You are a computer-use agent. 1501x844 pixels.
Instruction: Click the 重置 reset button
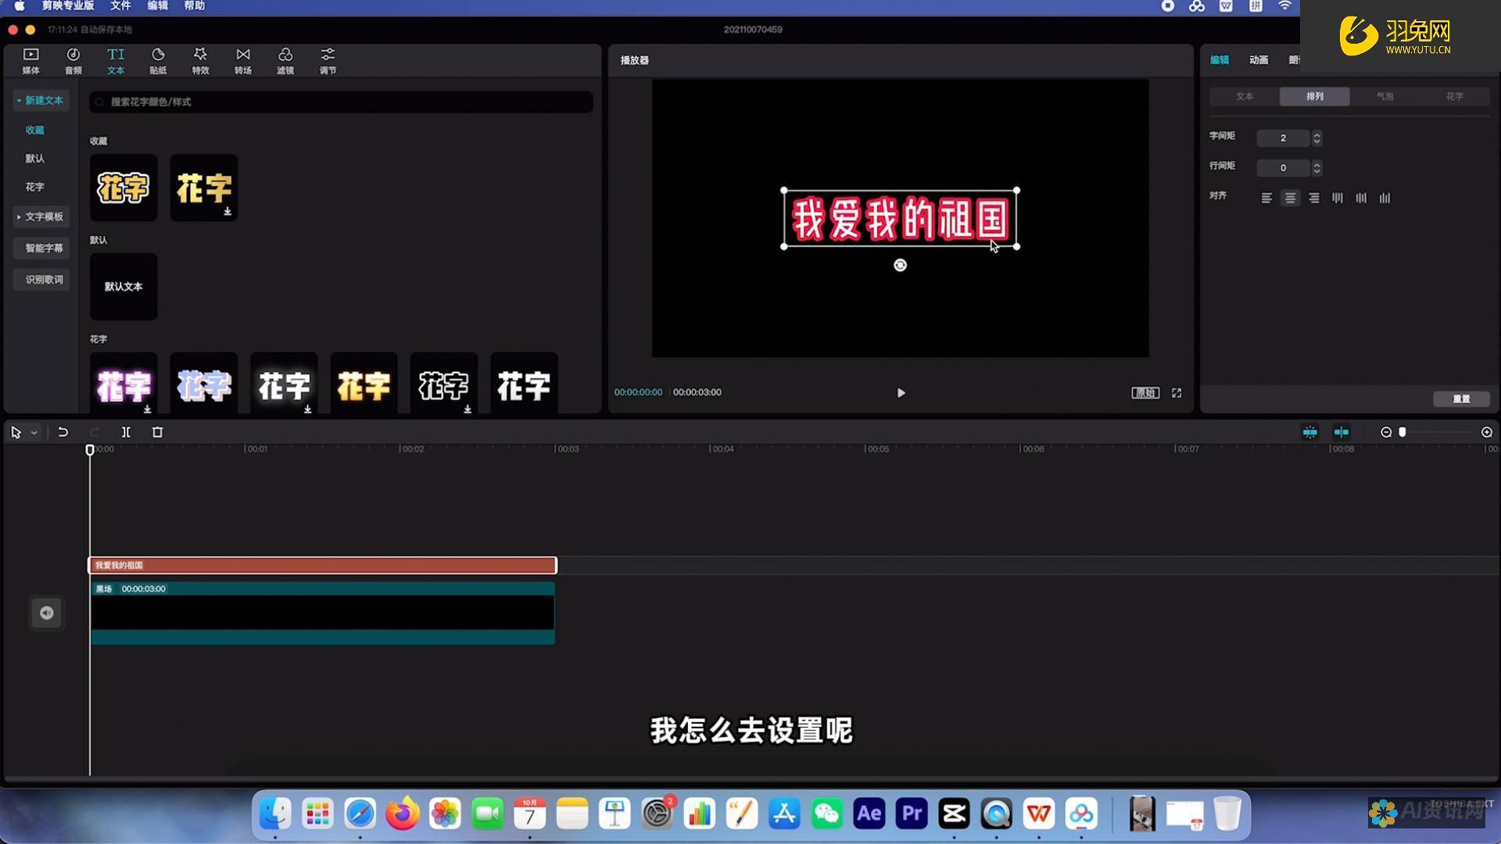(x=1461, y=399)
